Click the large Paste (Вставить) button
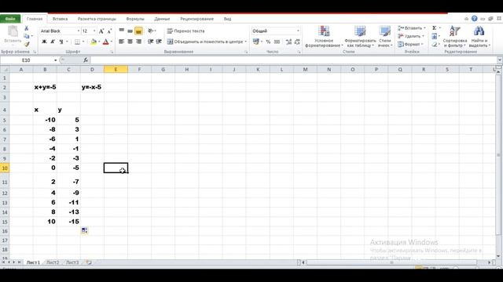503x282 pixels. (x=13, y=34)
